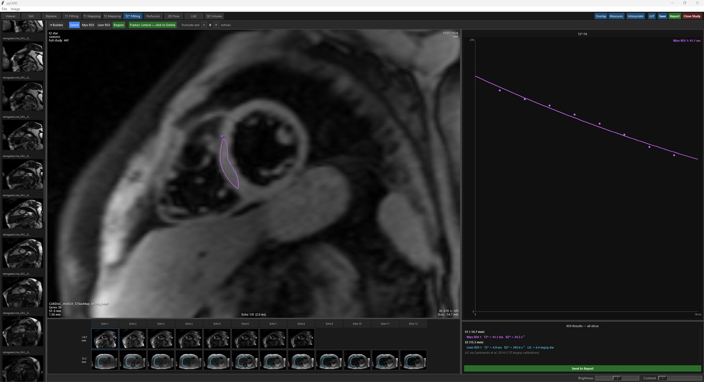Go to the T1 Fitting tab
Screen dimensions: 704x382
pos(72,16)
